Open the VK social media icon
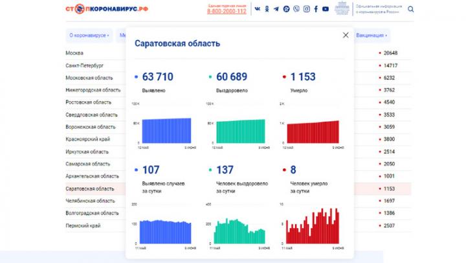The width and height of the screenshot is (466, 263). (257, 10)
